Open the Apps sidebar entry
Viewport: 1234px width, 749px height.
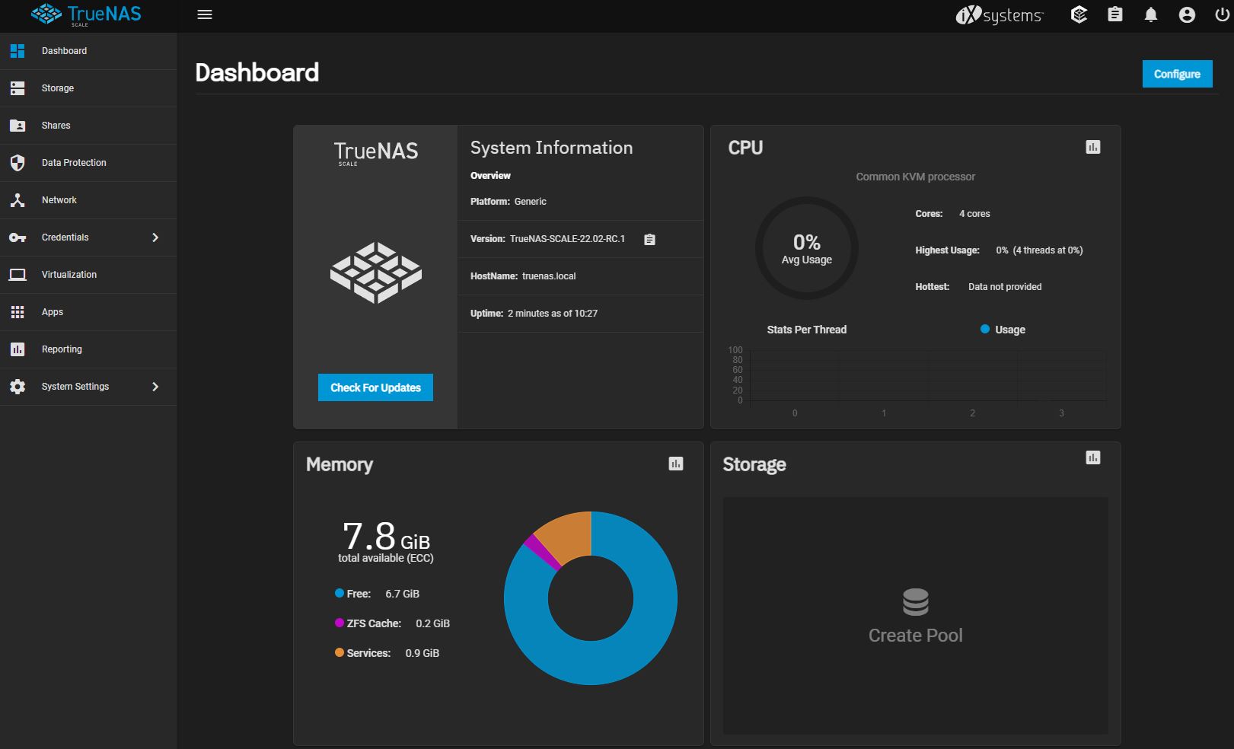(x=88, y=312)
